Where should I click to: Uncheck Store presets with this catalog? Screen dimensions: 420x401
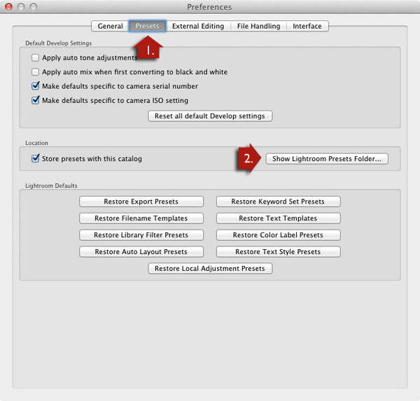click(x=36, y=158)
